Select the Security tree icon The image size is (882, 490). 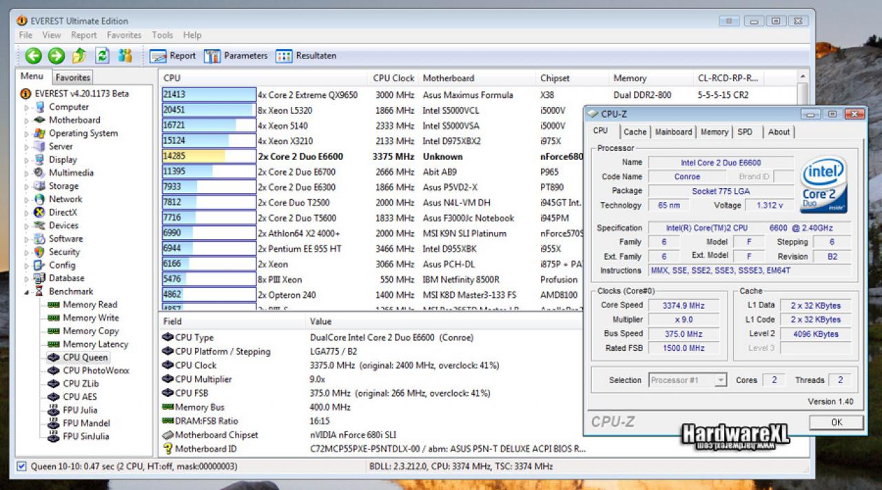(40, 252)
